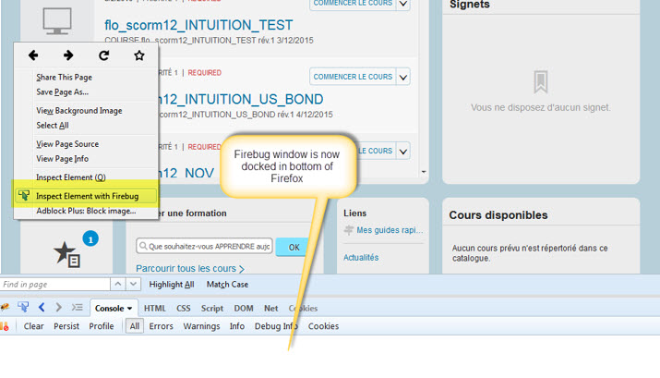
Task: Click the break on errors icon
Action: [5, 326]
